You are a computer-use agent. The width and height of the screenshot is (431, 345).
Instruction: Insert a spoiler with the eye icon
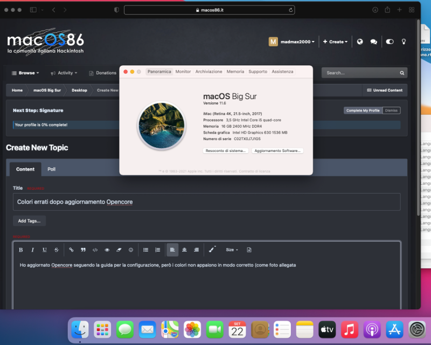(107, 250)
